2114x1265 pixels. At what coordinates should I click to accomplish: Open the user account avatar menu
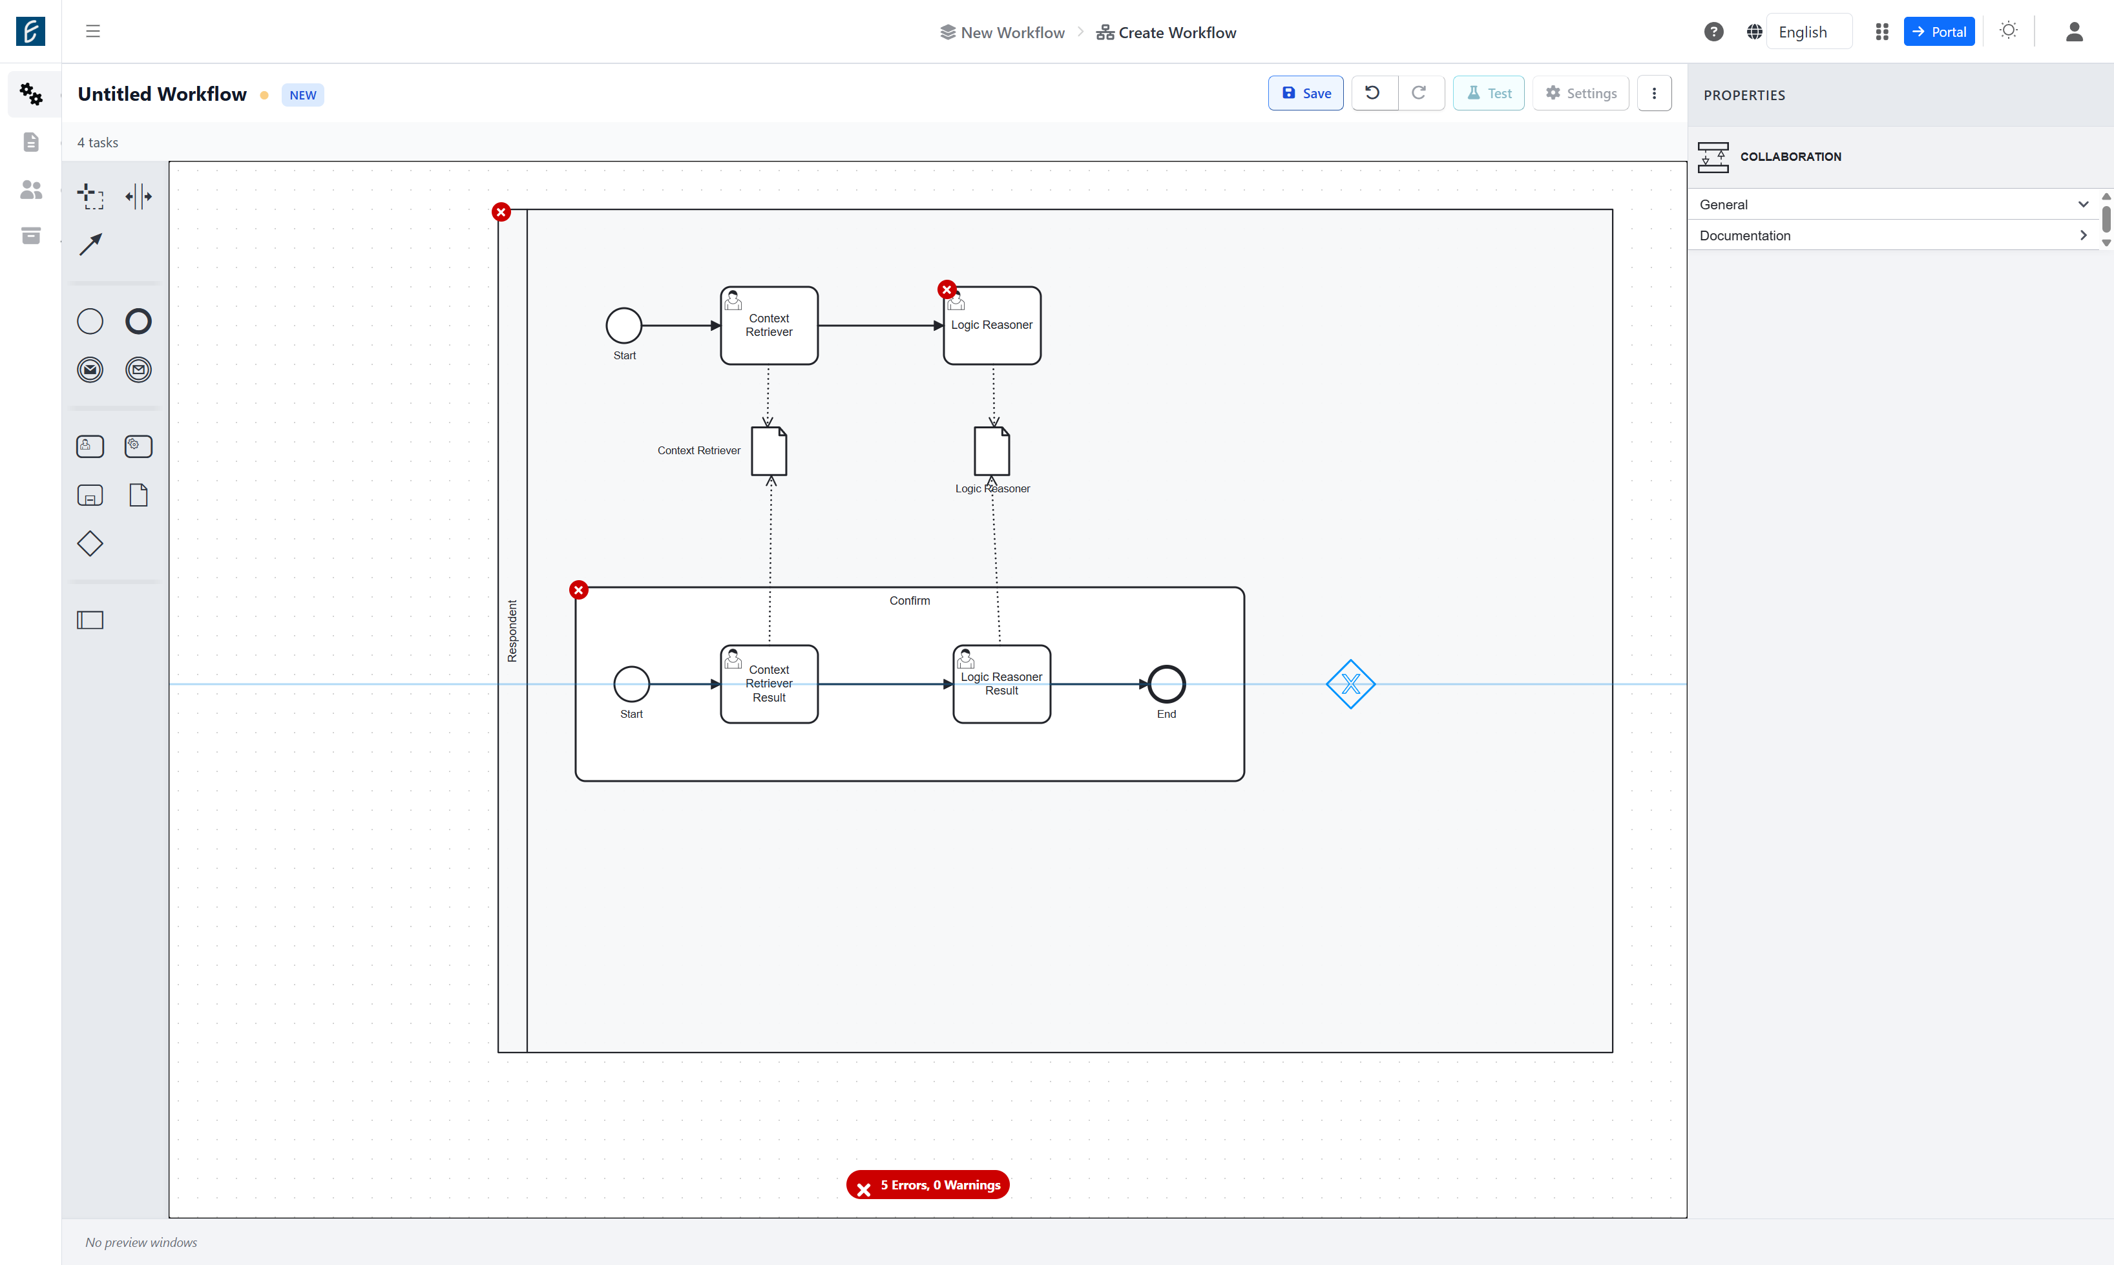(x=2075, y=32)
